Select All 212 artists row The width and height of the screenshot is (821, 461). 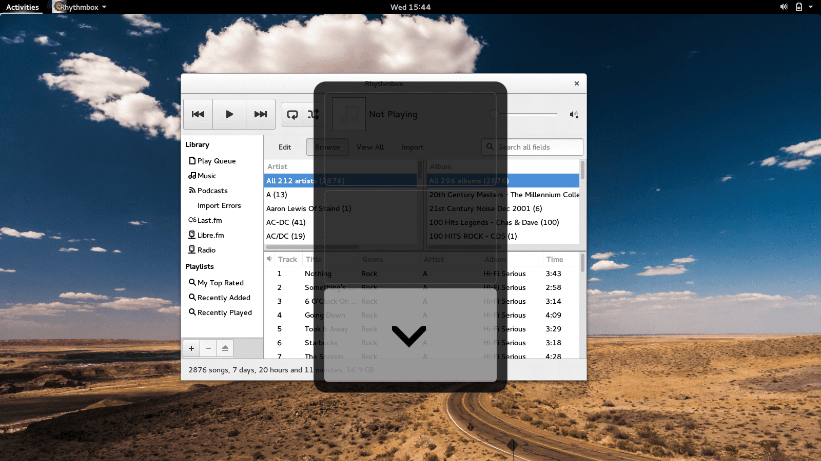coord(340,181)
